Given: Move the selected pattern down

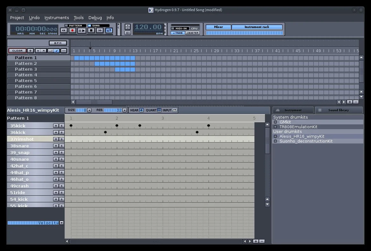Looking at the screenshot, I should (38, 51).
